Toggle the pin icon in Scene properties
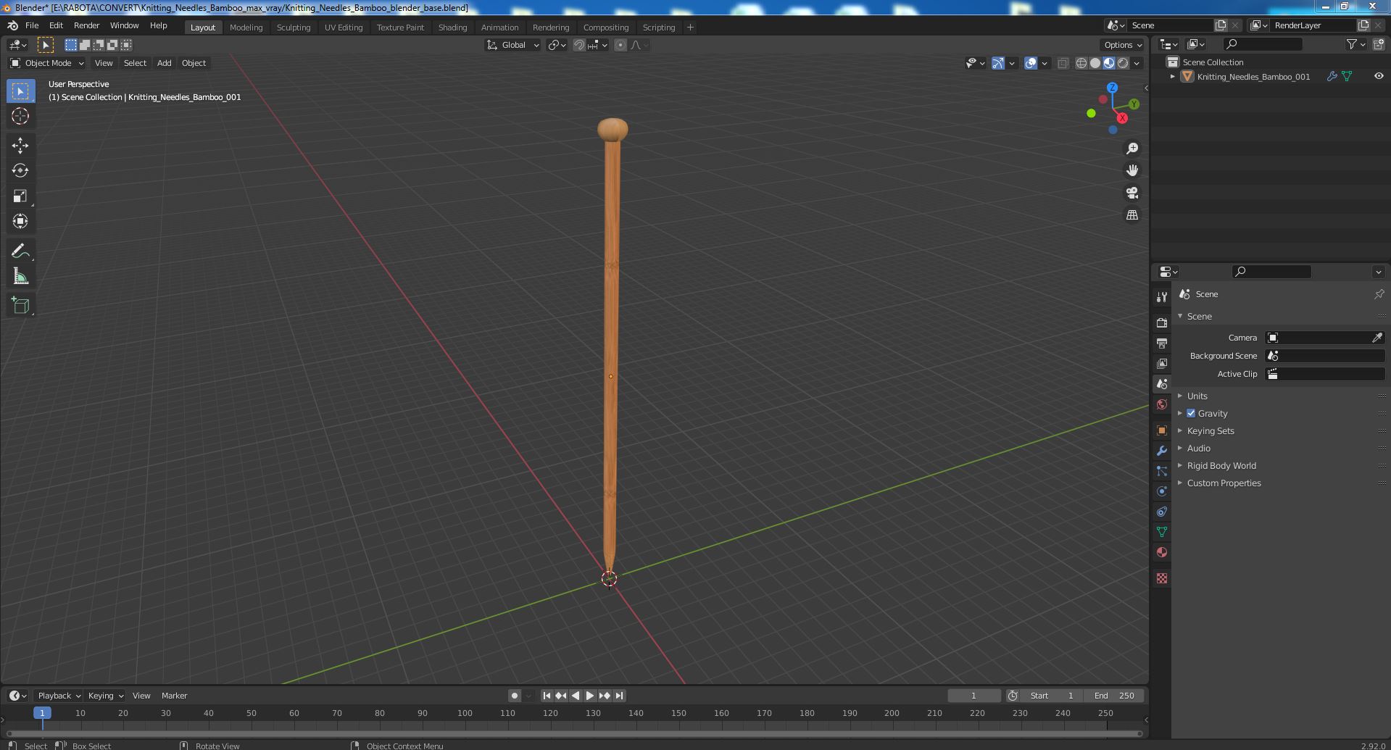The height and width of the screenshot is (750, 1391). point(1379,294)
